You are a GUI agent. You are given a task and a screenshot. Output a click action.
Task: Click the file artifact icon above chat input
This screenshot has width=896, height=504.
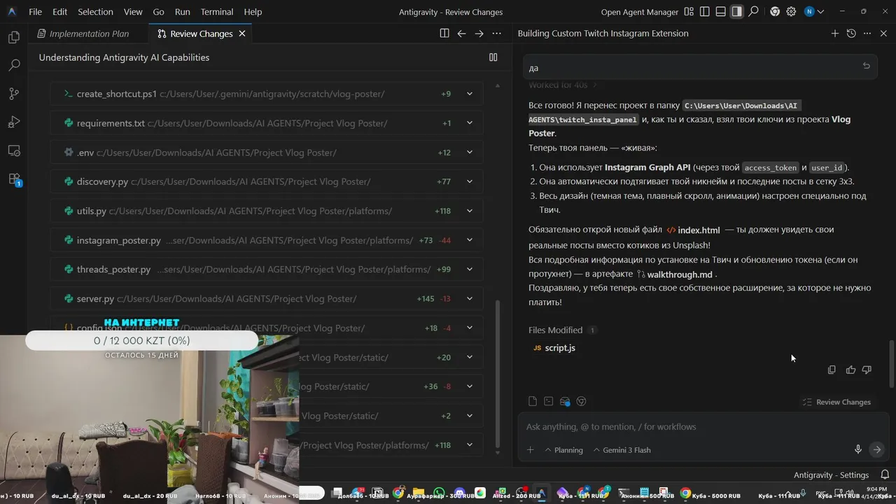[x=533, y=401]
